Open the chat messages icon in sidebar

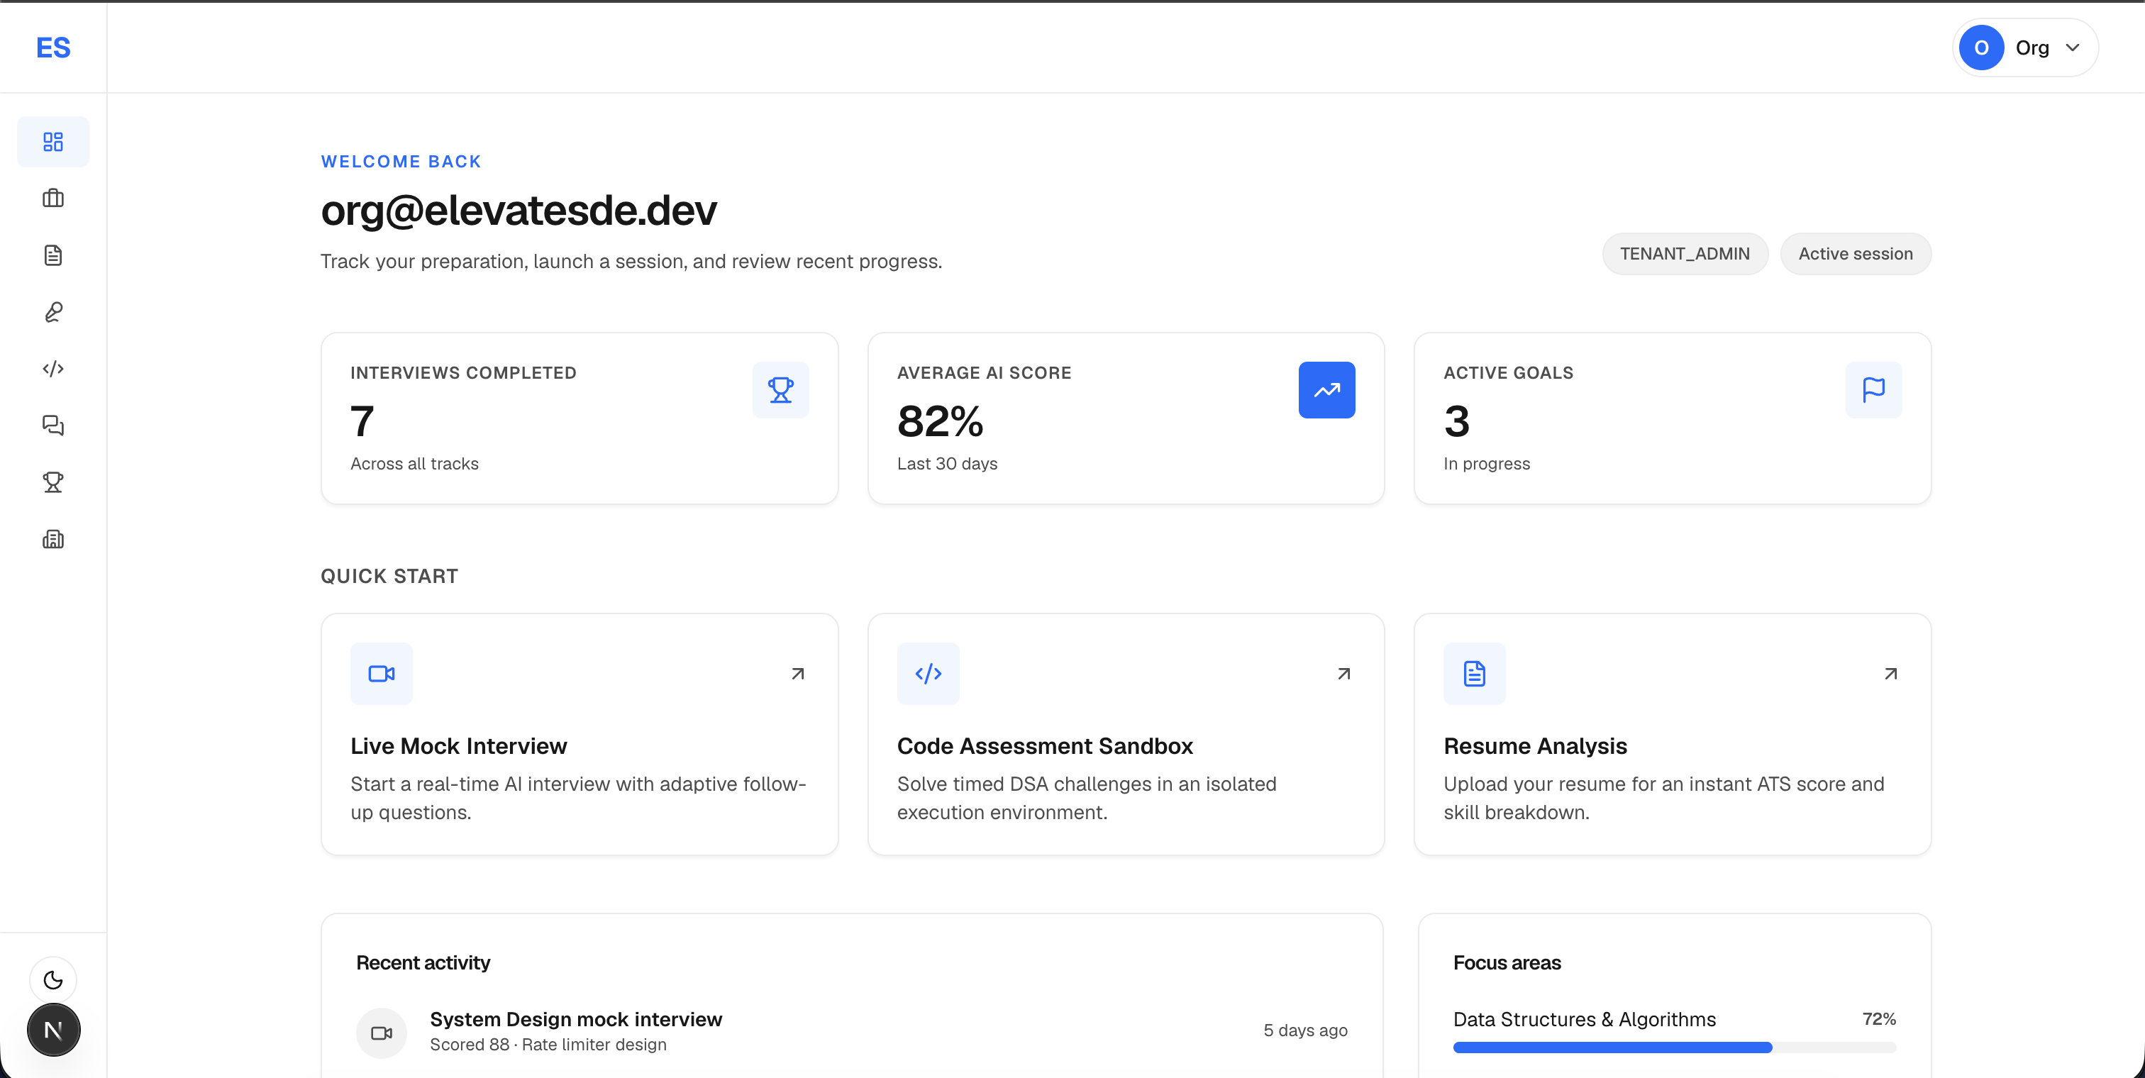(x=53, y=426)
